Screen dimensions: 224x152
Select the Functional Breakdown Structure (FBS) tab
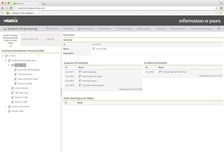pyautogui.click(x=10, y=39)
